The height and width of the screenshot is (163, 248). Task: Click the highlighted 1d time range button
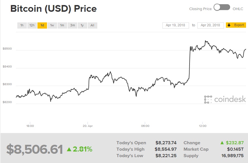tap(42, 25)
